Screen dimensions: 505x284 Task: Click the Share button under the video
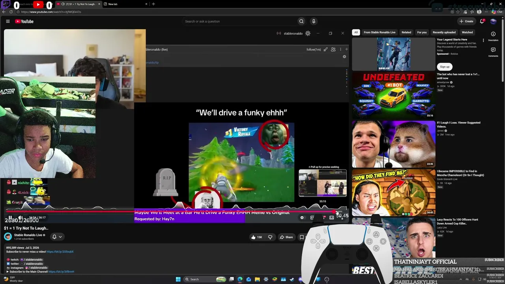tap(286, 237)
